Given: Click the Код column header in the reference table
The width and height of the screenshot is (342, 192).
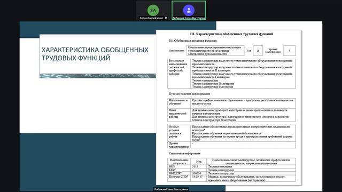Looking at the screenshot, I should click(x=198, y=162).
